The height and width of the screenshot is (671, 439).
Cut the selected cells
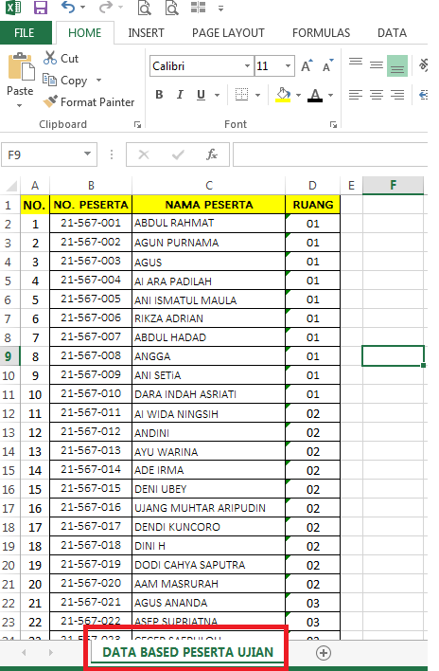pyautogui.click(x=61, y=58)
